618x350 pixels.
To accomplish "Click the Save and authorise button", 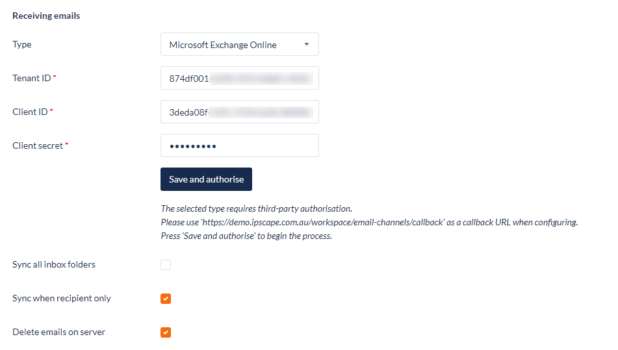I will [x=206, y=179].
